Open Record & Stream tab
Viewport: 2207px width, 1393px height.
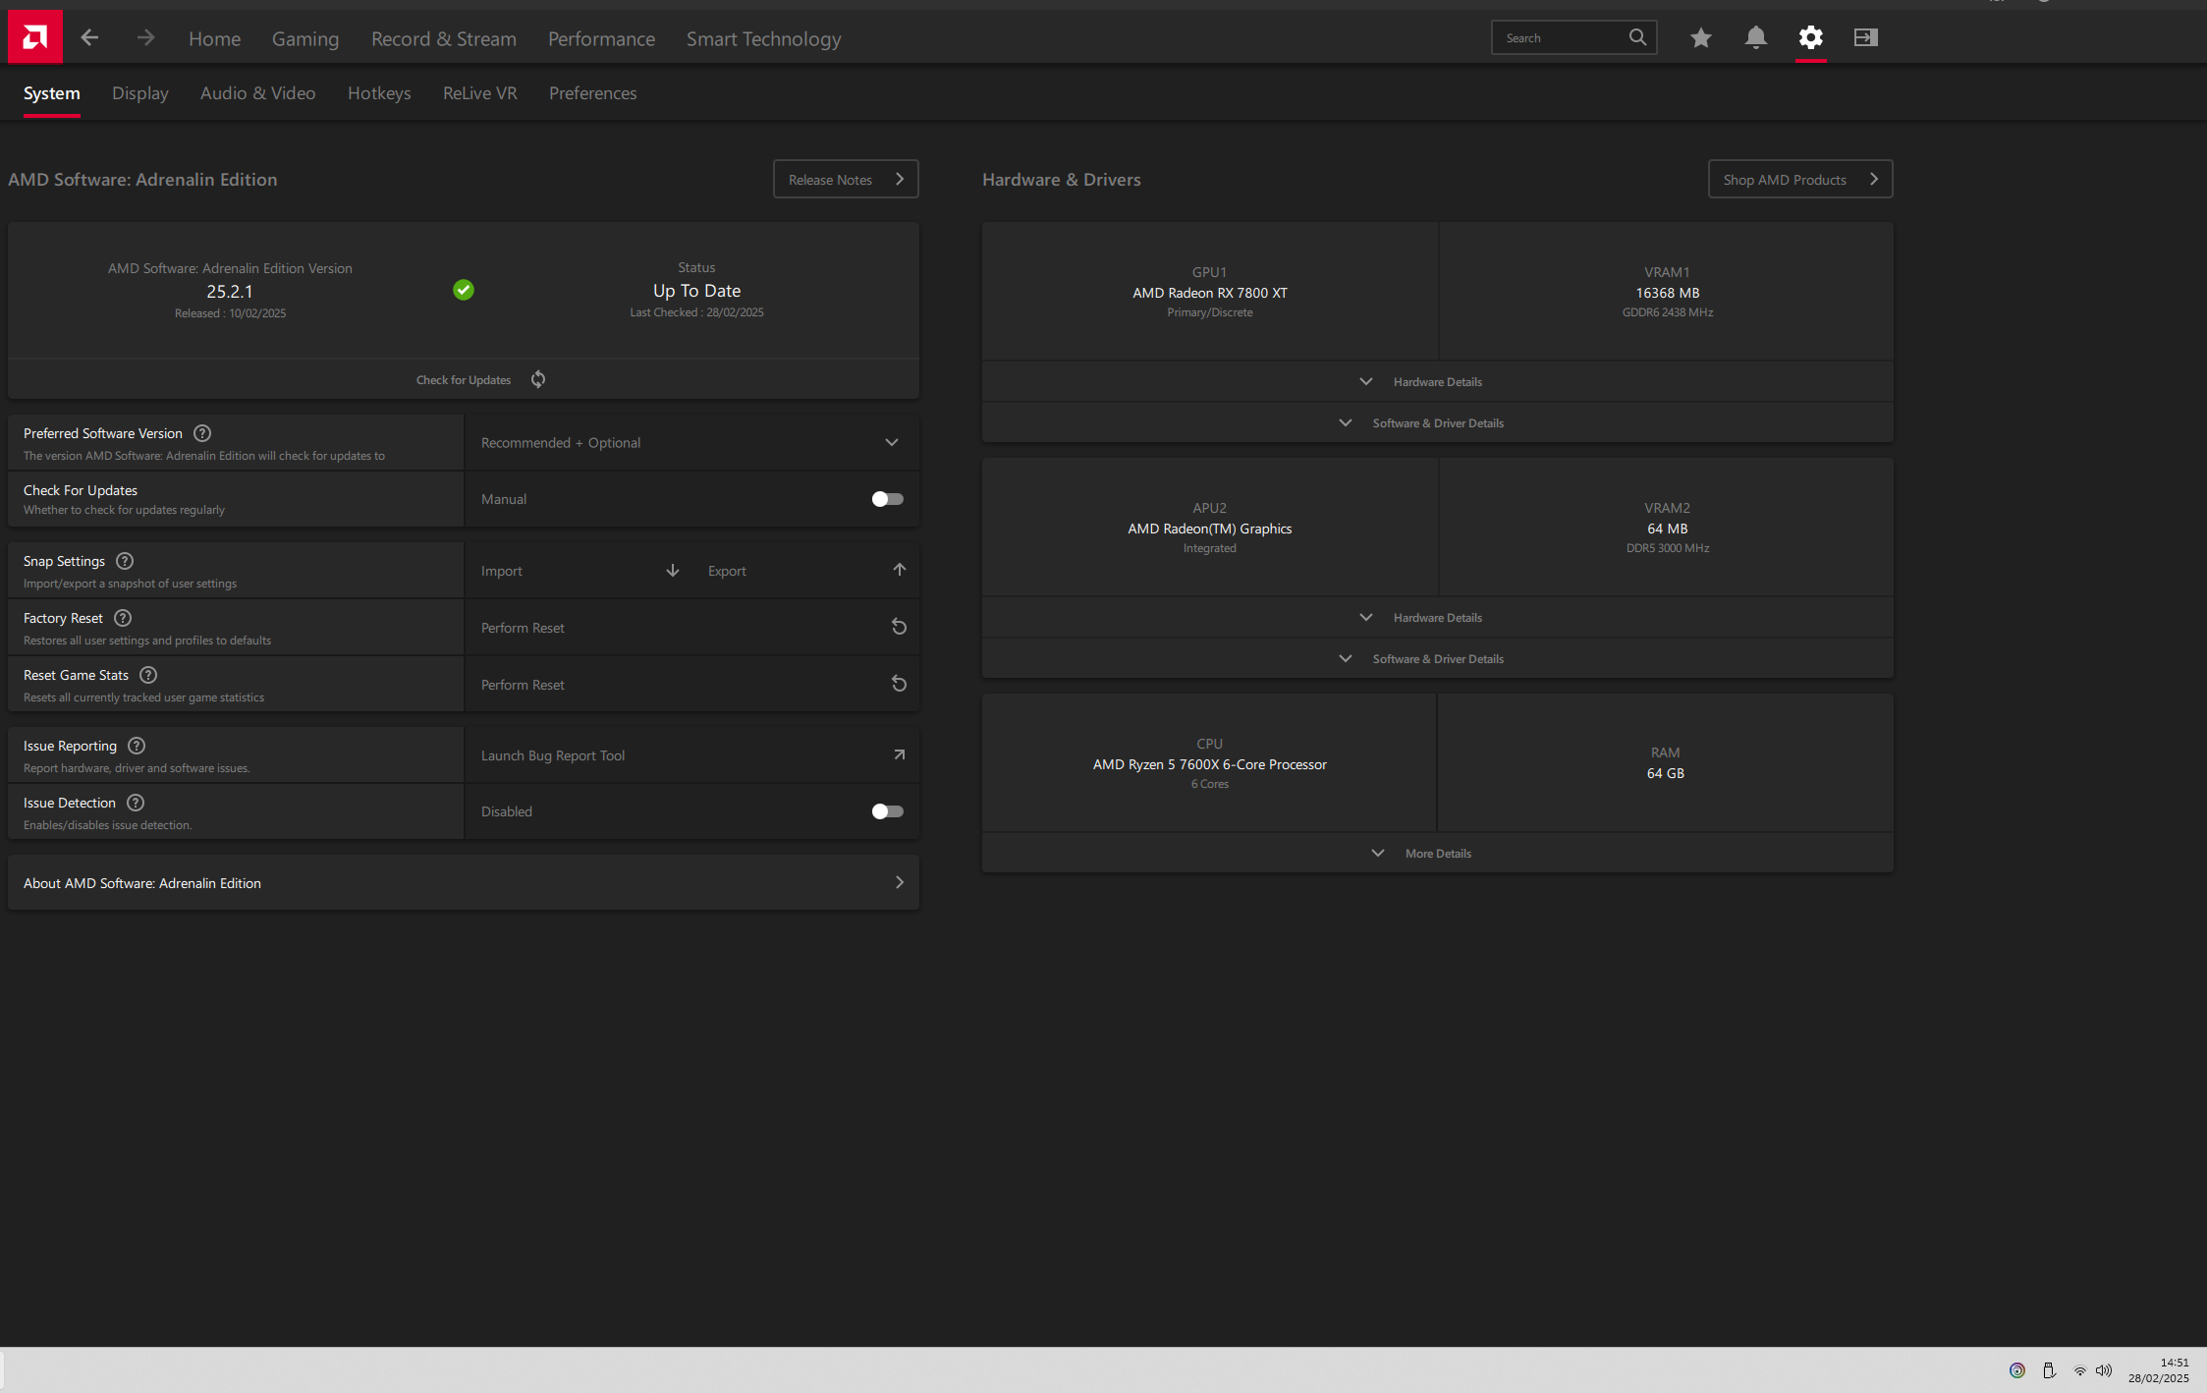coord(444,38)
